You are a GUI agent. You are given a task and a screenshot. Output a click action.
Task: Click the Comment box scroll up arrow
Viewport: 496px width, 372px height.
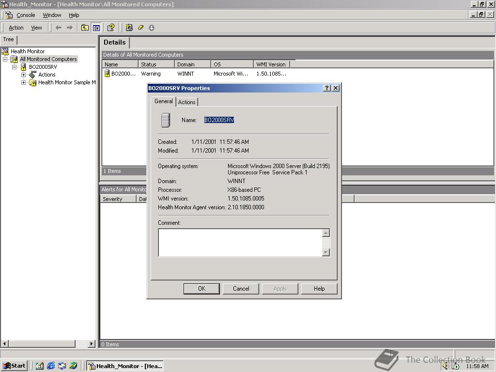pyautogui.click(x=326, y=233)
